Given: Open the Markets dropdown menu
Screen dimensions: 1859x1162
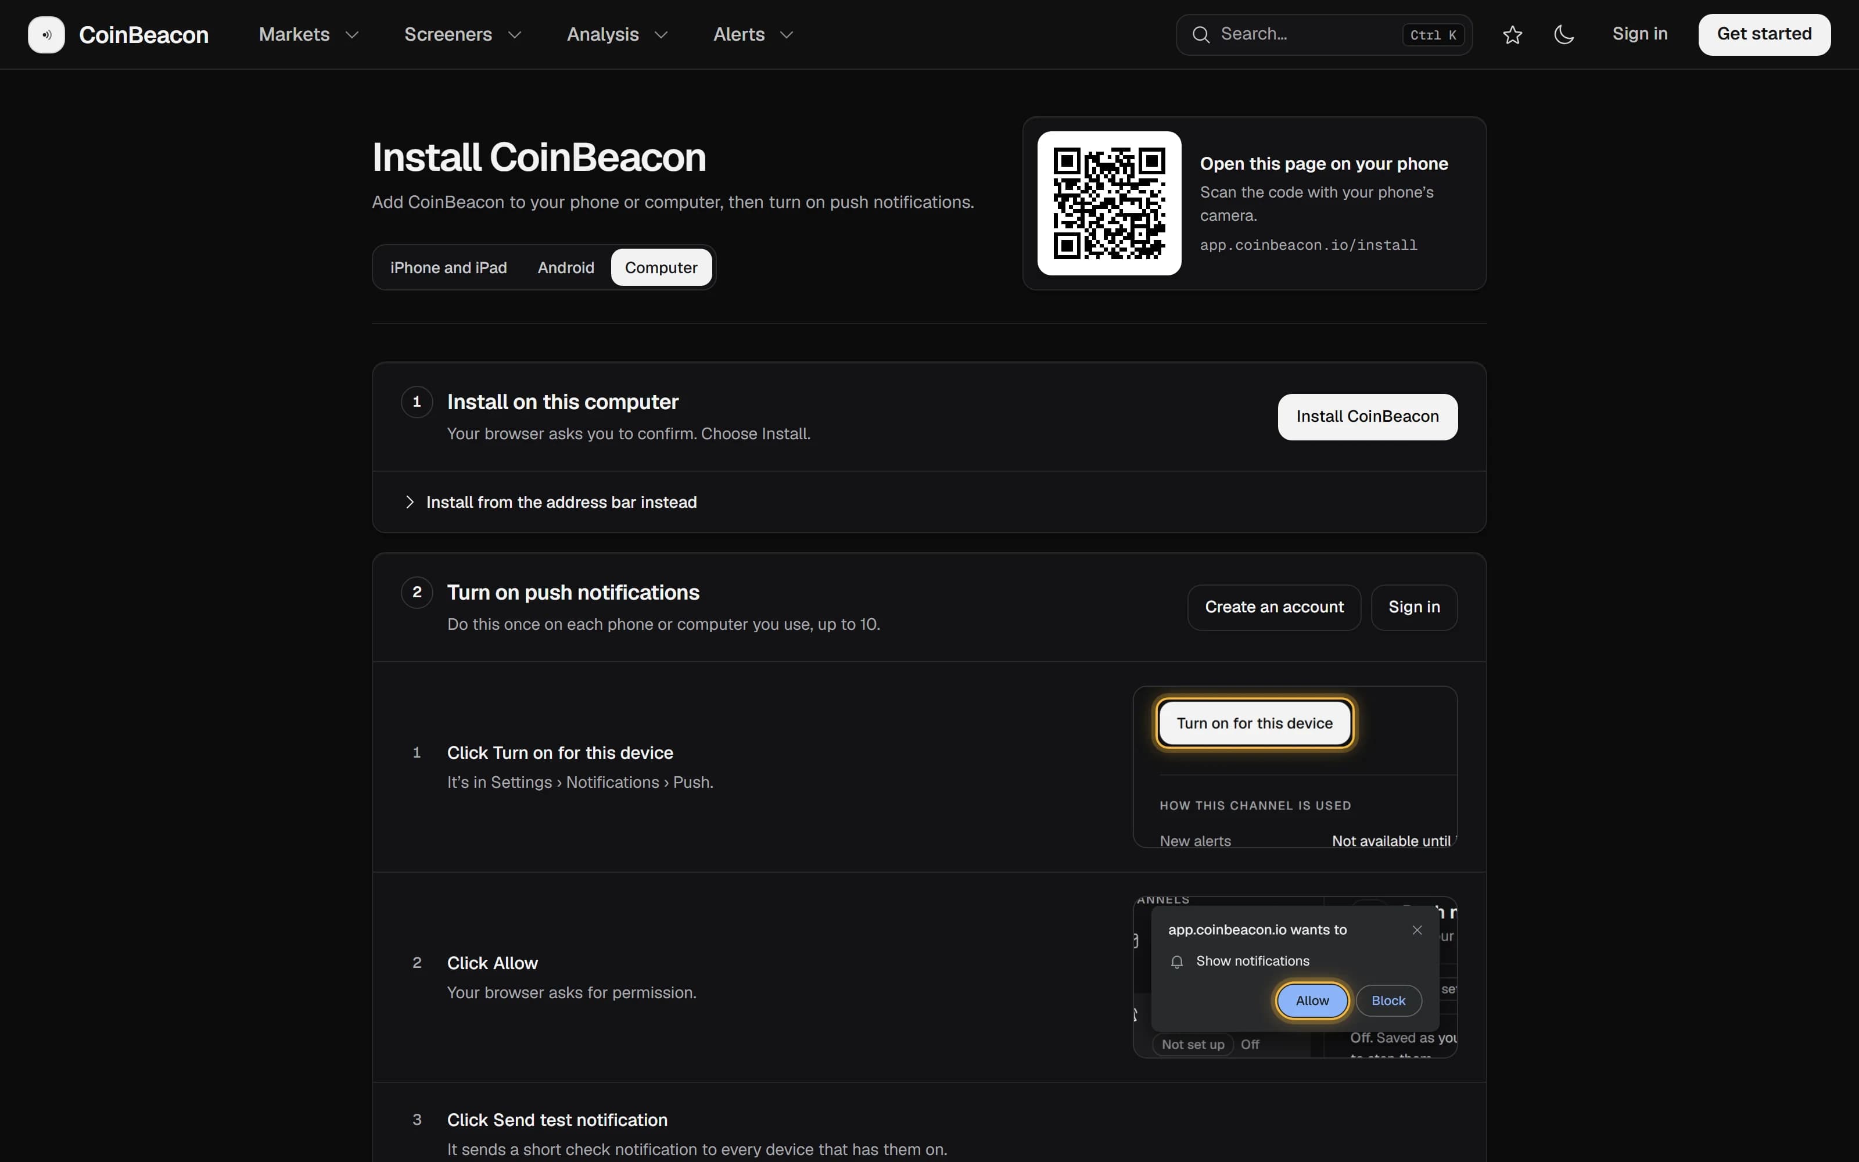Looking at the screenshot, I should 309,35.
